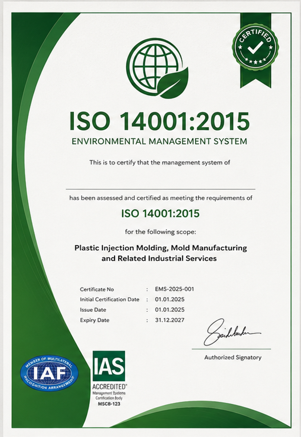301x437 pixels.
Task: Click the Initial Certification Date value 01.01.2025
Action: 170,299
